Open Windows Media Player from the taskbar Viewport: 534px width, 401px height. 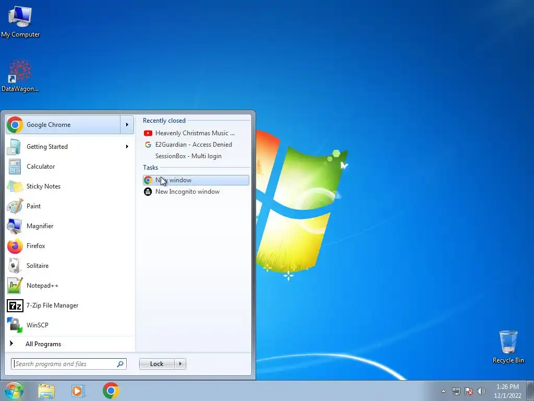(78, 391)
